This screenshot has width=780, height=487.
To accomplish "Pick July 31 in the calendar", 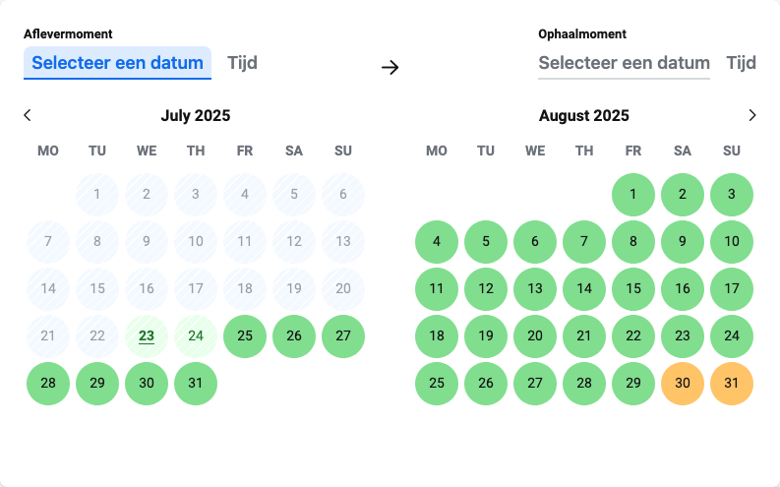I will tap(196, 384).
